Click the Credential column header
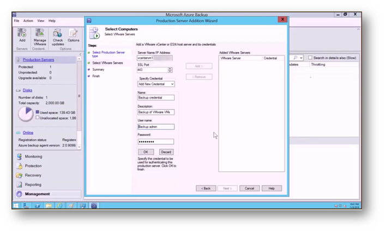The height and width of the screenshot is (233, 385). point(273,58)
